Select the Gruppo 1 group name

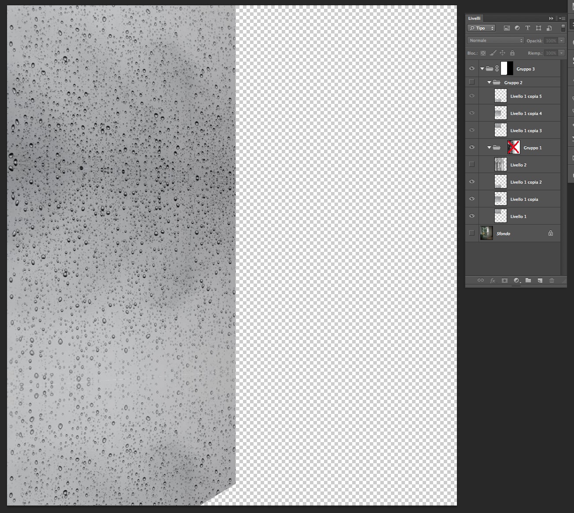pyautogui.click(x=533, y=148)
